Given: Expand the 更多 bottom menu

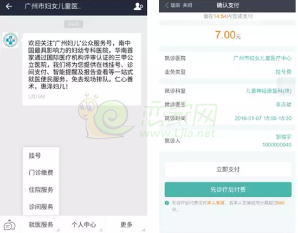Looking at the screenshot, I should [126, 225].
